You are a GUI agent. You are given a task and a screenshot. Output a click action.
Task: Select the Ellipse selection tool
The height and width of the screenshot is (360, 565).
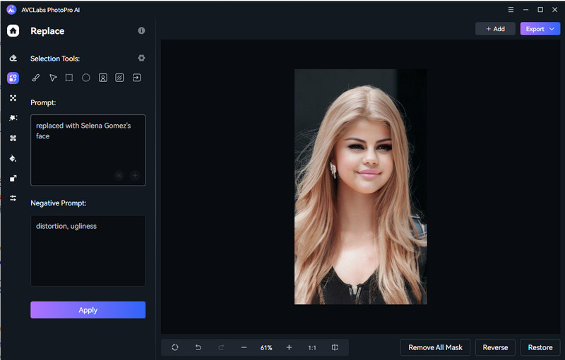[x=85, y=78]
